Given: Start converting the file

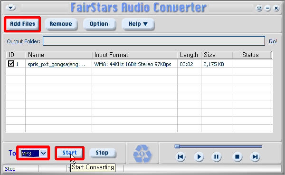Looking at the screenshot, I should 70,153.
